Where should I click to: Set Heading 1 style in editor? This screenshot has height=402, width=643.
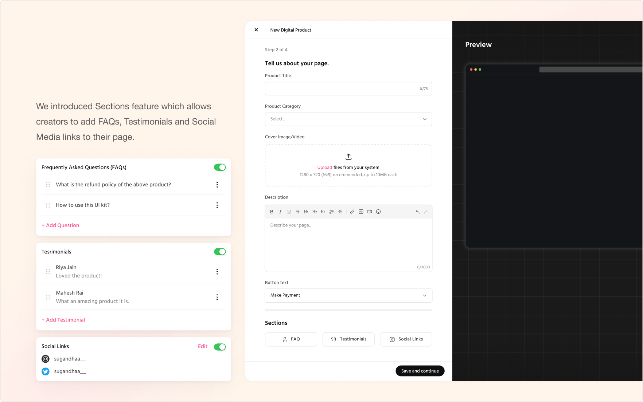coord(306,212)
